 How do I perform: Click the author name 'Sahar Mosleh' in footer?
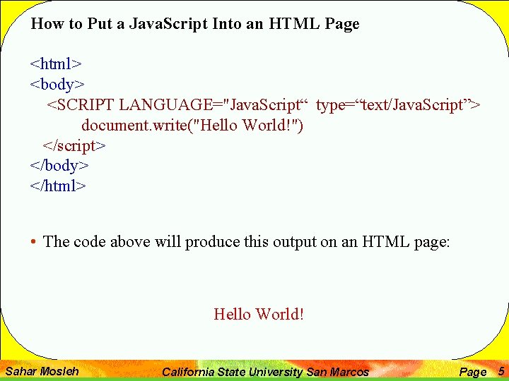[42, 371]
